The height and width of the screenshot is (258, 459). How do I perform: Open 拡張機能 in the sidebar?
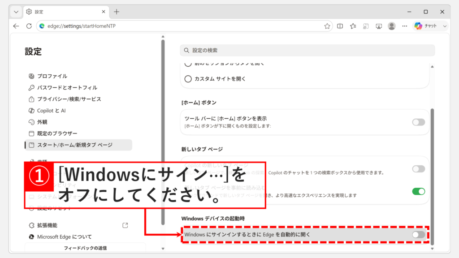point(47,225)
